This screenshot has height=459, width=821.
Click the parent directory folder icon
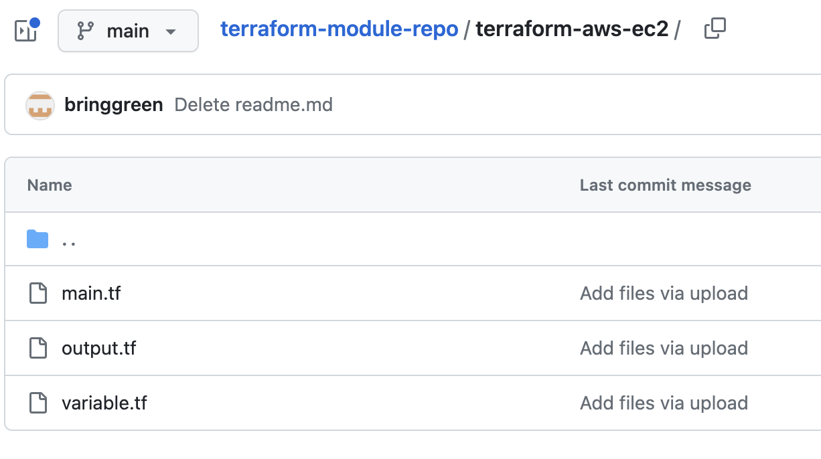(38, 239)
